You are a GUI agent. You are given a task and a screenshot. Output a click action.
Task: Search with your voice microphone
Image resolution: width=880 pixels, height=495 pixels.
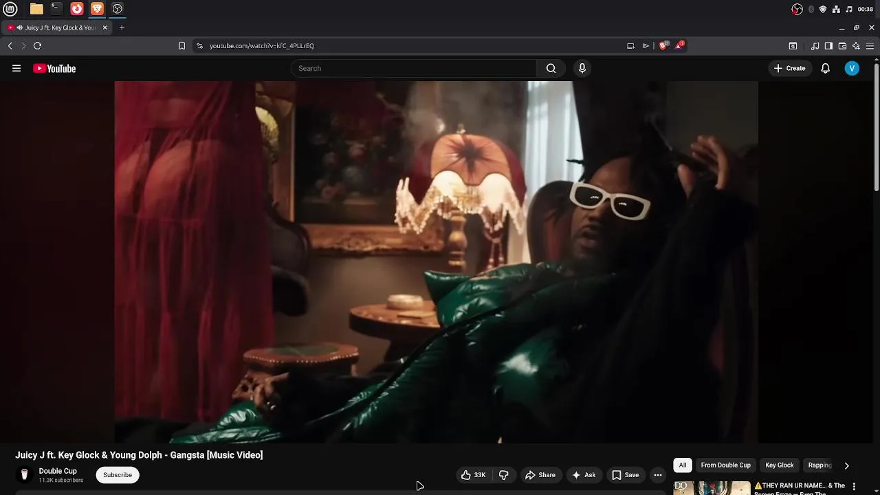[582, 68]
